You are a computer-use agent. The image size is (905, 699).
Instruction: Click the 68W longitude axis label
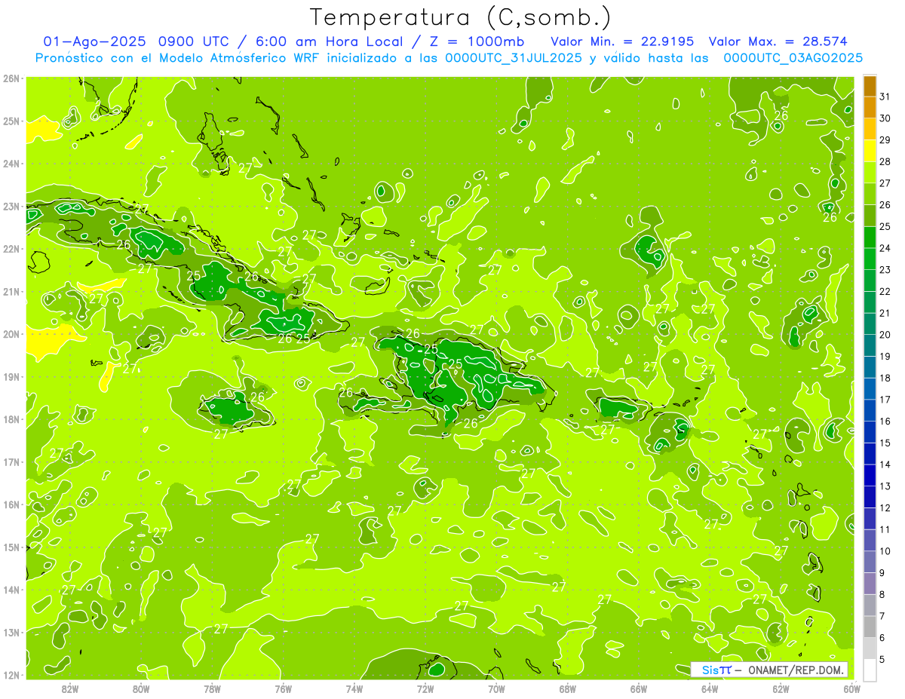tap(567, 688)
